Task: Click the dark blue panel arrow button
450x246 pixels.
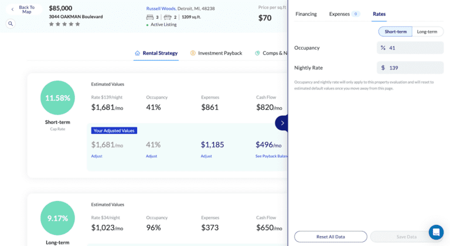Action: (x=282, y=123)
